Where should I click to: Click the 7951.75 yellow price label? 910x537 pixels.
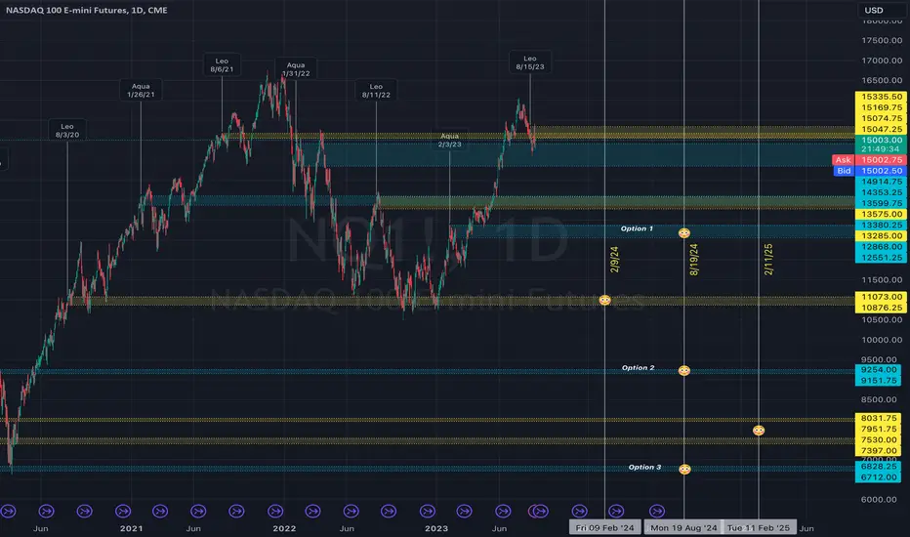pos(878,429)
